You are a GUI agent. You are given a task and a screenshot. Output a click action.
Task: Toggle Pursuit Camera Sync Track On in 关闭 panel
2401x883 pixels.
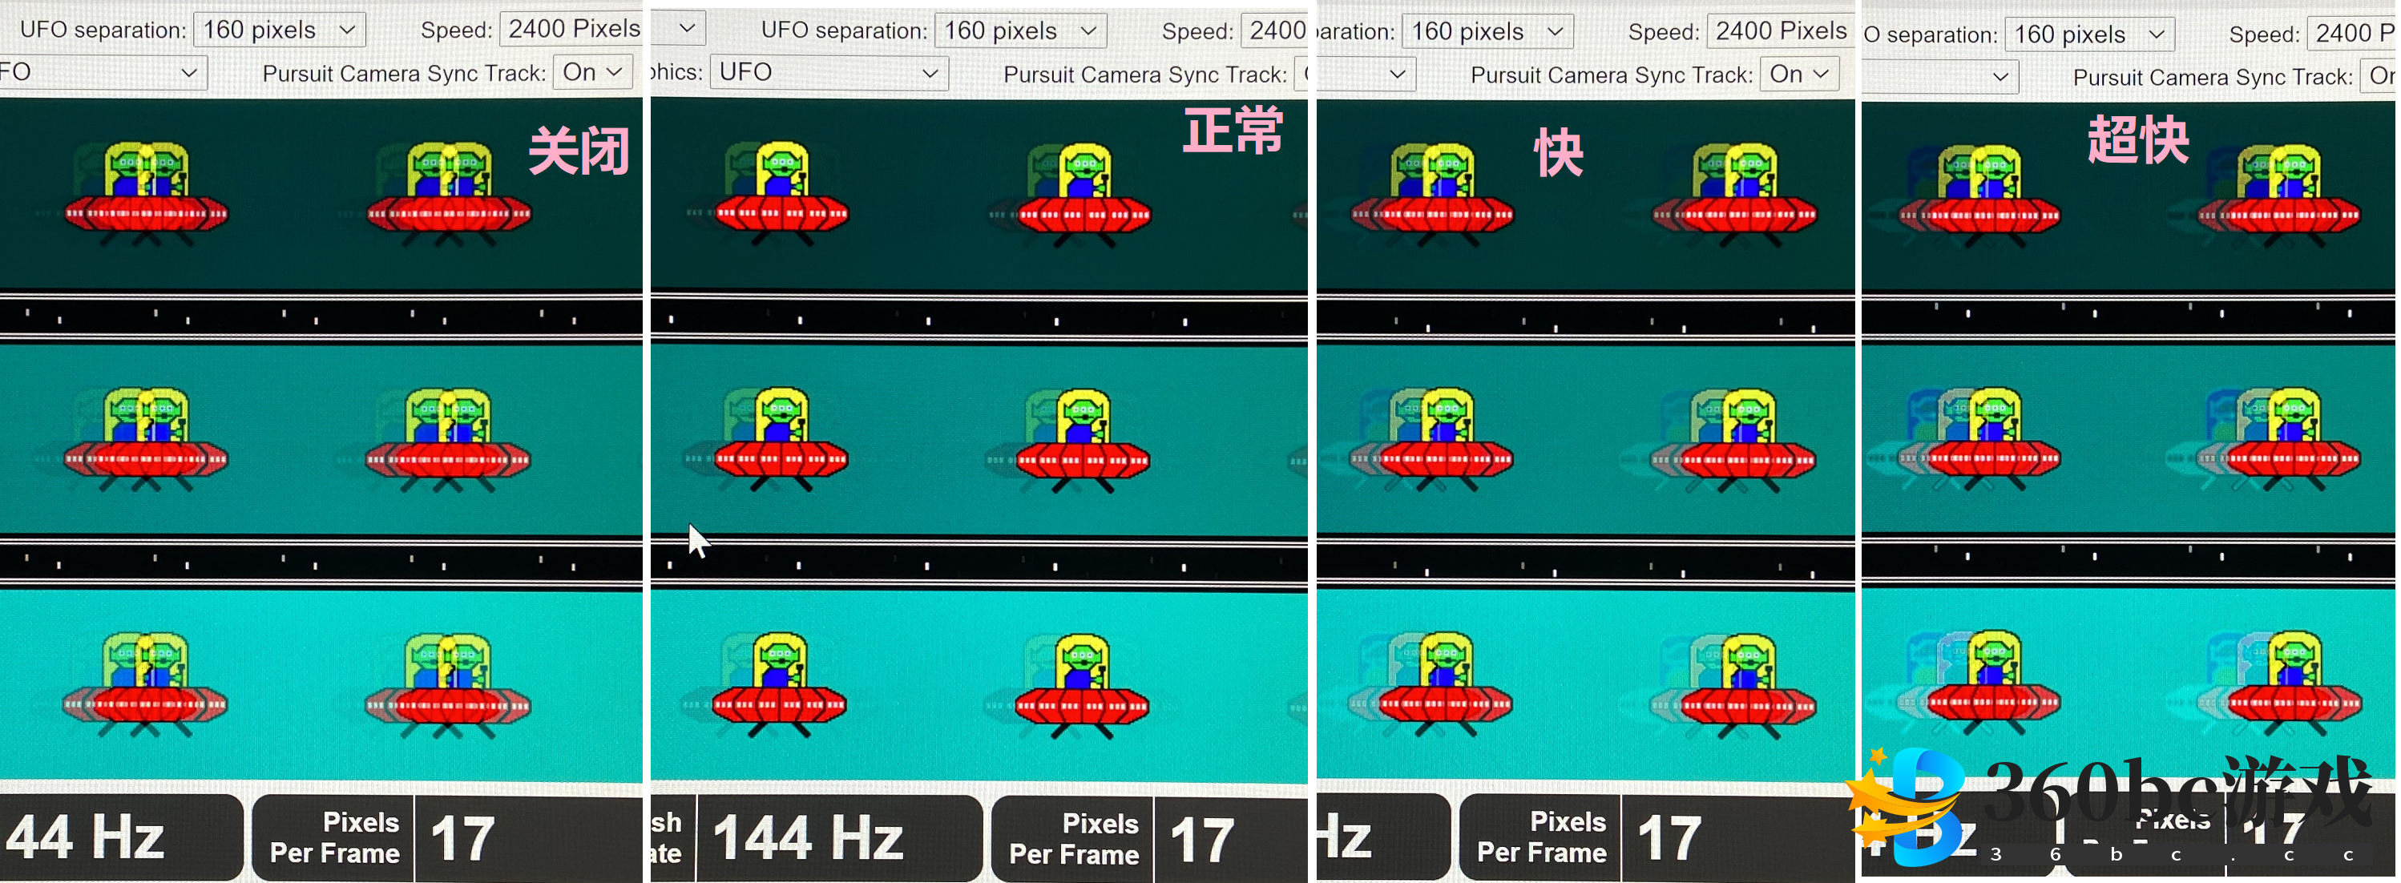[593, 72]
